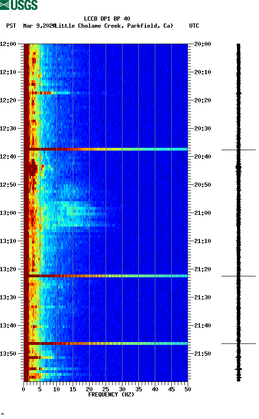The image size is (259, 419).
Task: Click the '21:30' UTC time label
Action: coord(203,297)
